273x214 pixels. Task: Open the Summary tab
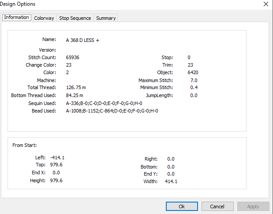(106, 18)
